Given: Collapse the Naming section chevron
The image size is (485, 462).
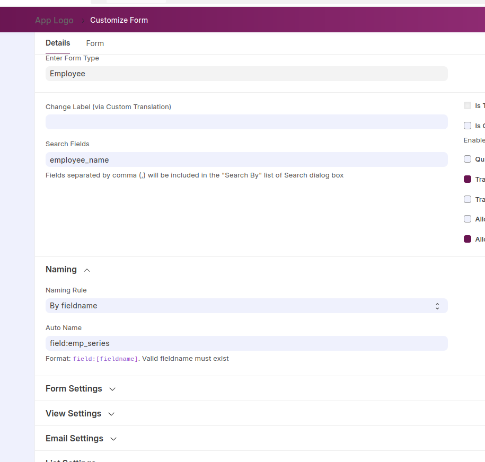Looking at the screenshot, I should (87, 270).
